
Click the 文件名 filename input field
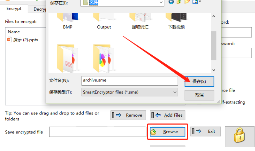coord(129,81)
